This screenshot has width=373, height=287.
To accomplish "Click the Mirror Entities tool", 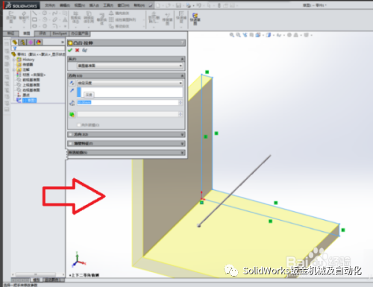I will tap(119, 13).
